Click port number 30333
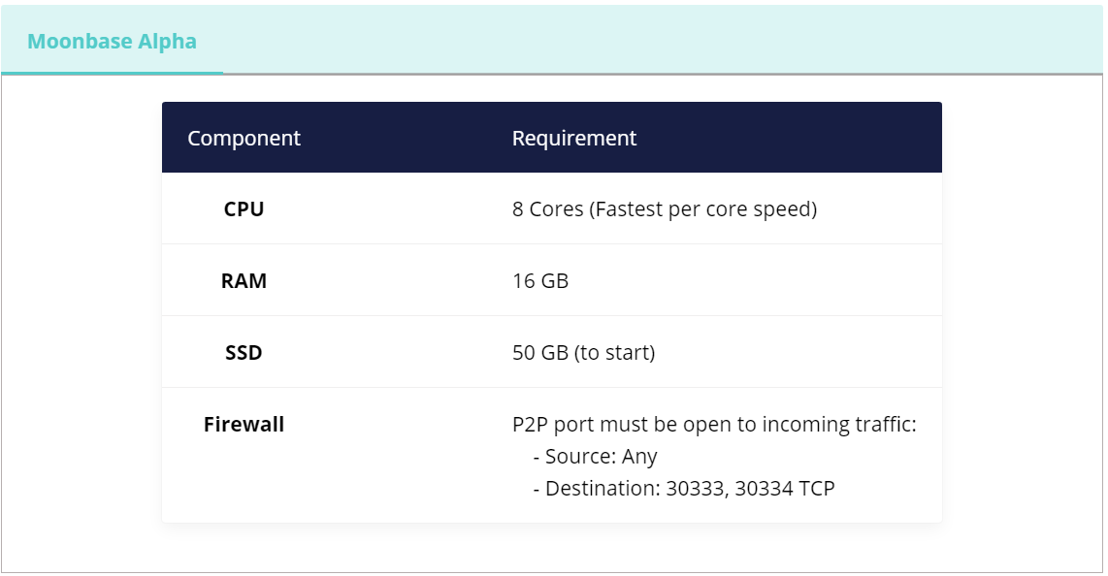 (x=694, y=488)
